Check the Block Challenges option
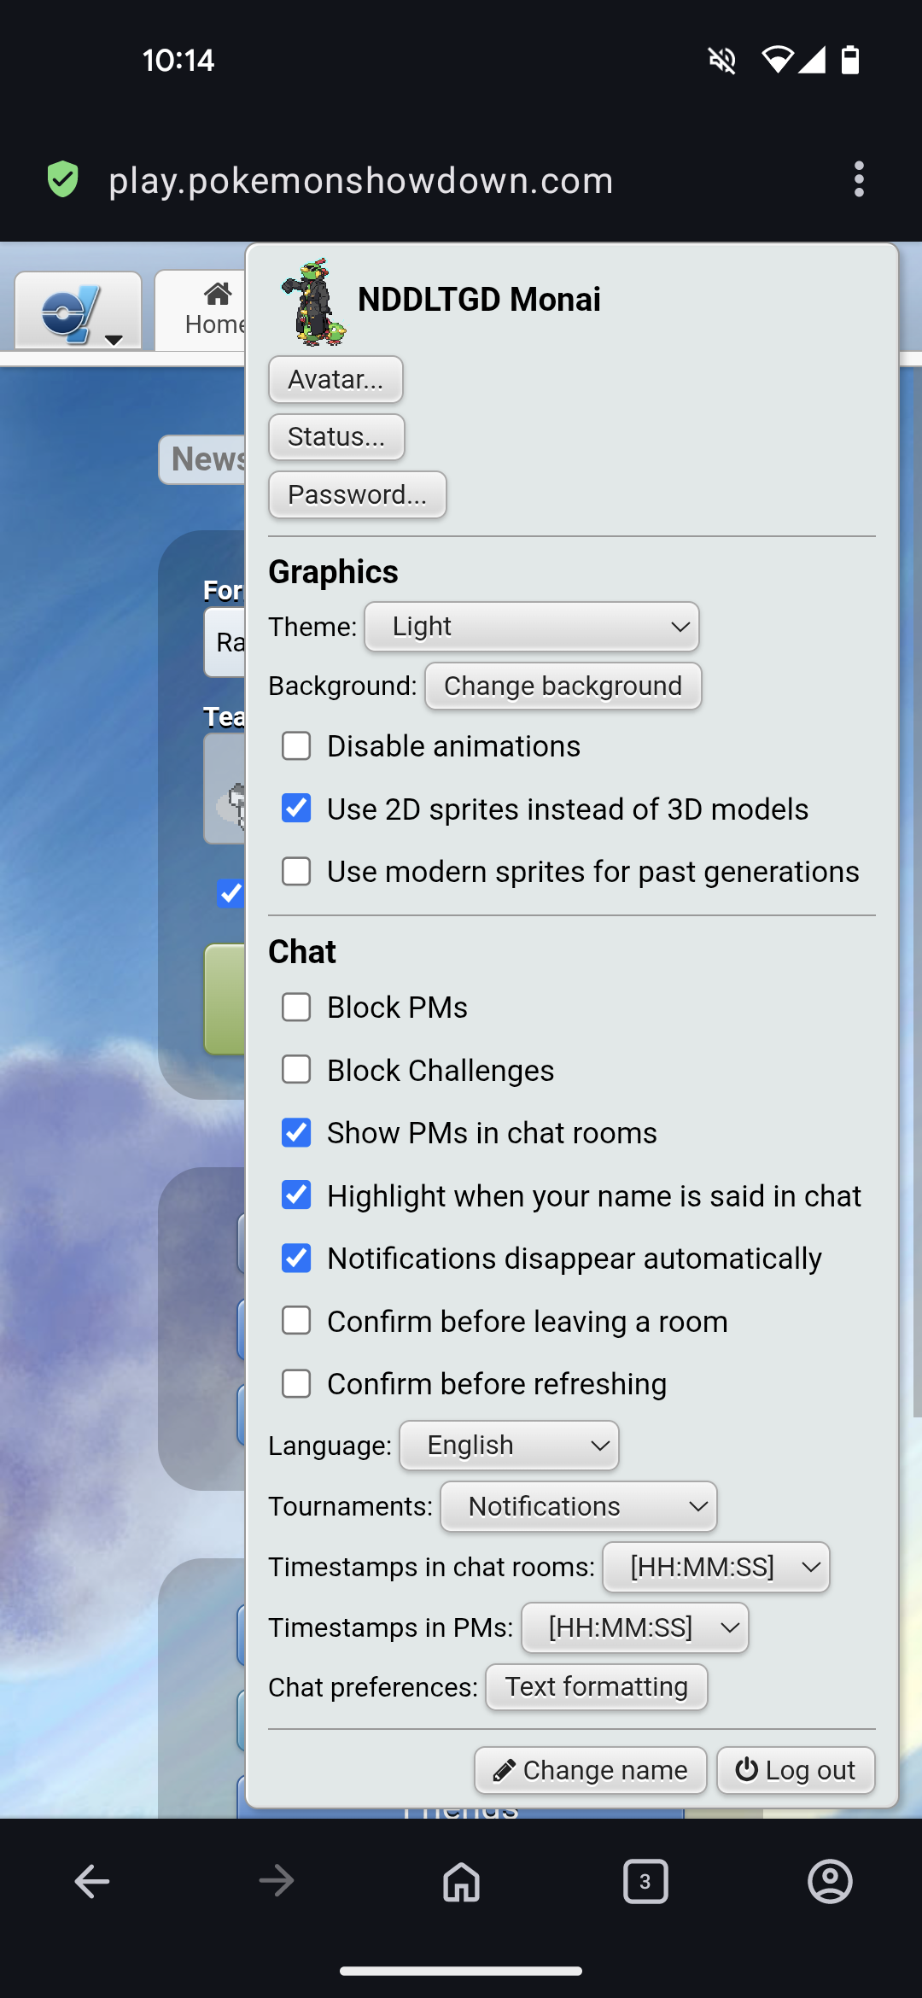This screenshot has height=1998, width=922. 296,1069
